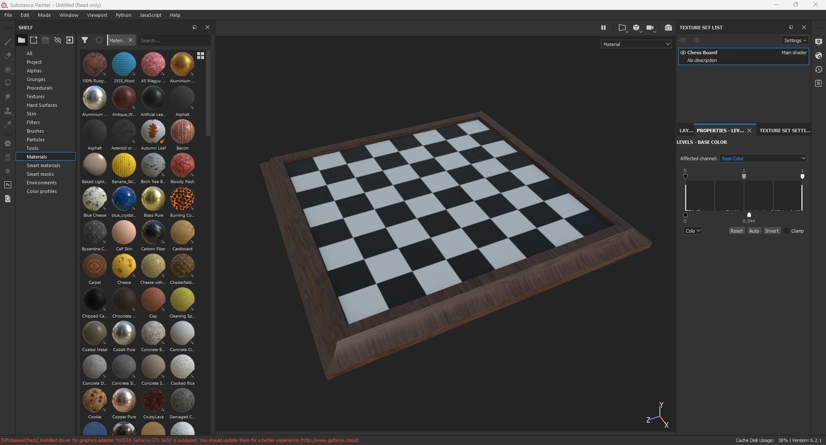Switch shelf thumbnail grid size icon

pos(201,56)
